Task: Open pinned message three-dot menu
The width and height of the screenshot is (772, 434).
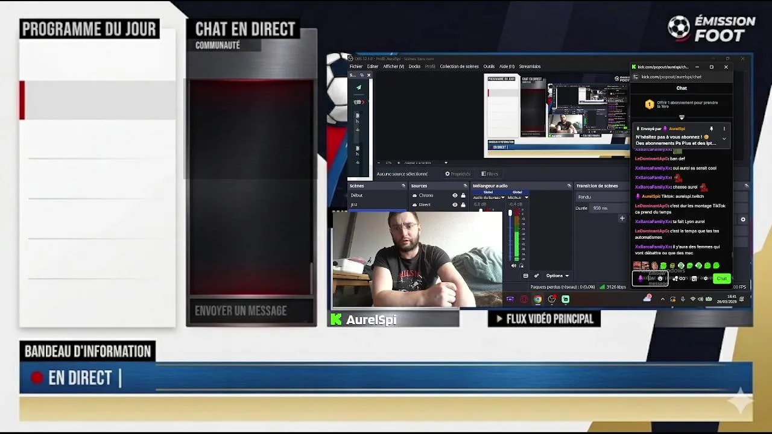Action: [724, 128]
